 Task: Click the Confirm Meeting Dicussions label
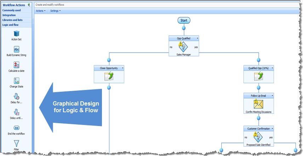coord(258,112)
